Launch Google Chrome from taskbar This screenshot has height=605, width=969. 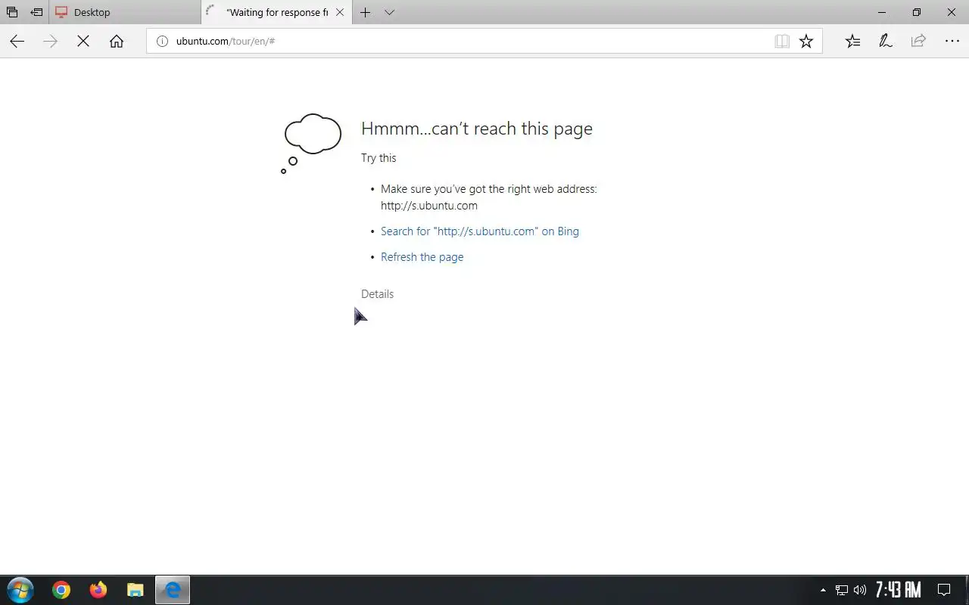(61, 590)
